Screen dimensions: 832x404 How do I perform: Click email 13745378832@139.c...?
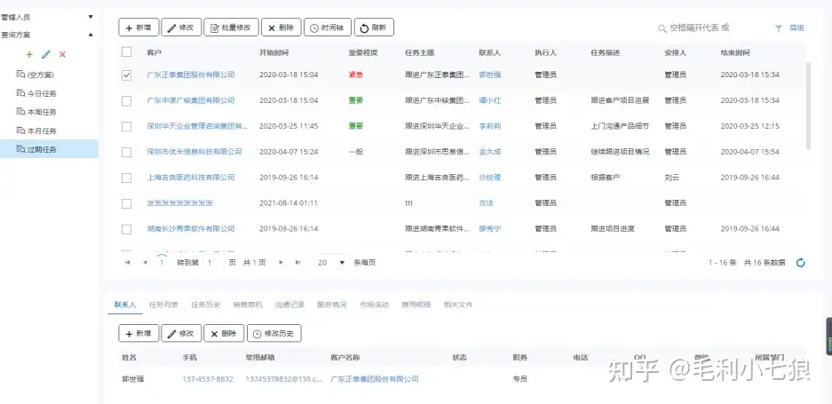284,379
